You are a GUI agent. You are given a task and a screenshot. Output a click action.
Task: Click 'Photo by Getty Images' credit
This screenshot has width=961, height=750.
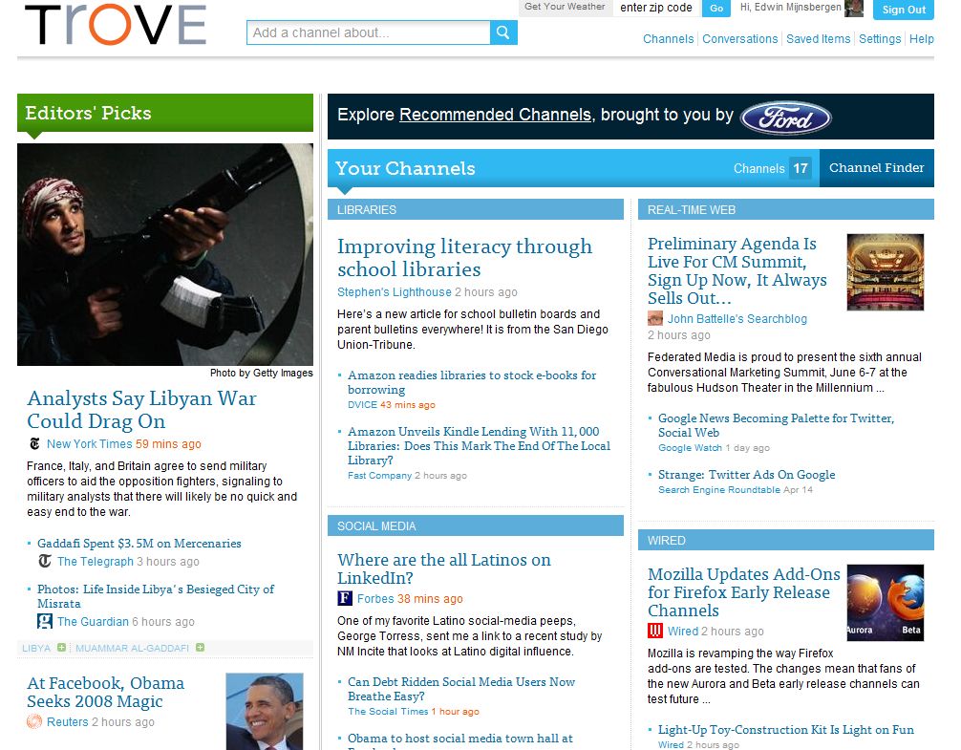point(261,373)
